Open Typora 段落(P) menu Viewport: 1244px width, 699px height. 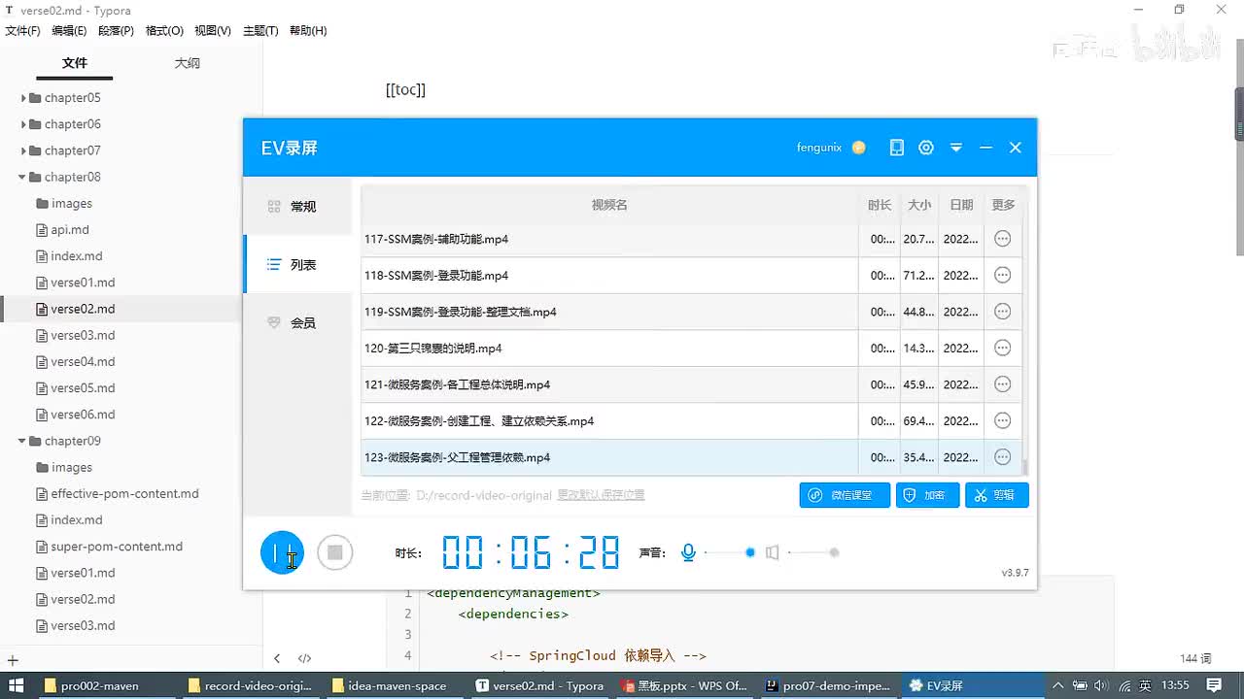(116, 31)
